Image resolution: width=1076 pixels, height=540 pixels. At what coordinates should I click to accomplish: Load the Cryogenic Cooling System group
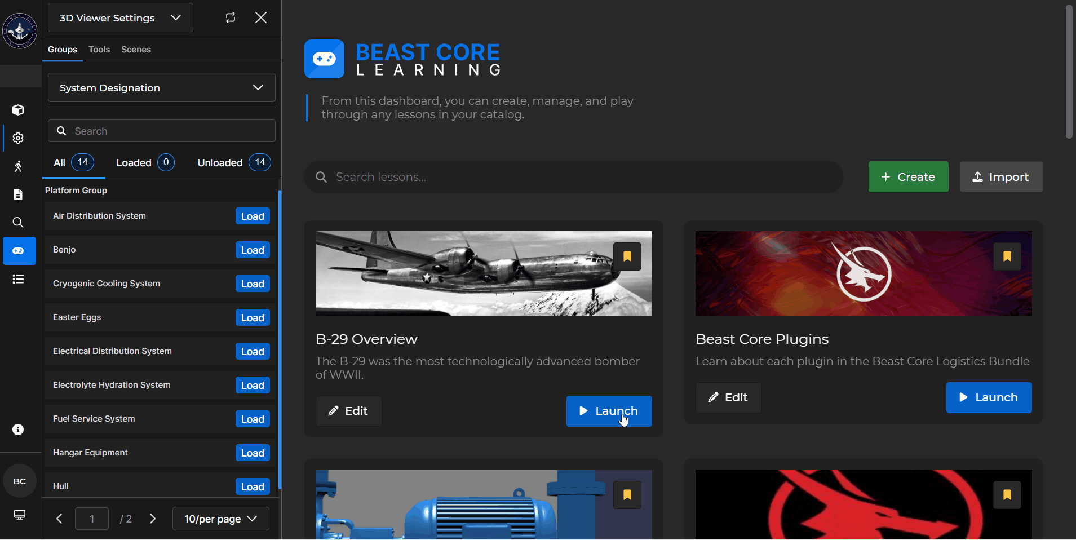253,284
